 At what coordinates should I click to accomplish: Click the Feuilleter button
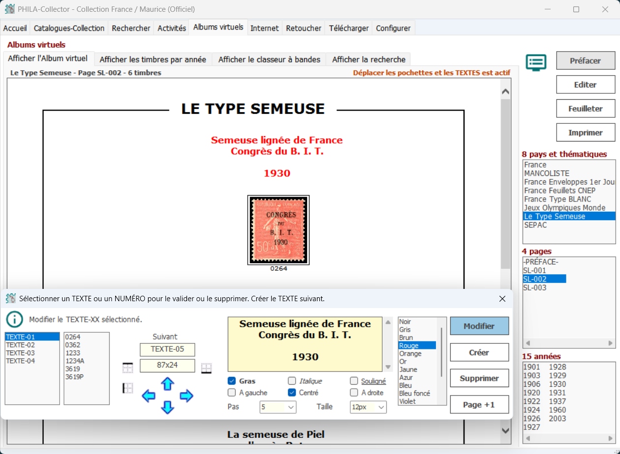point(586,109)
